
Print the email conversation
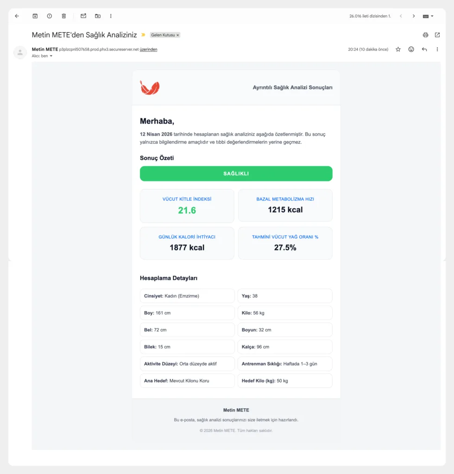[x=425, y=35]
